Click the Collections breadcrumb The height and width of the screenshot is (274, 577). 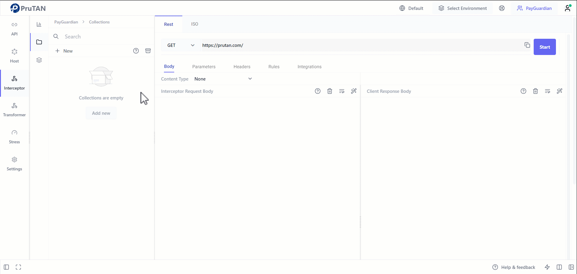pos(99,22)
